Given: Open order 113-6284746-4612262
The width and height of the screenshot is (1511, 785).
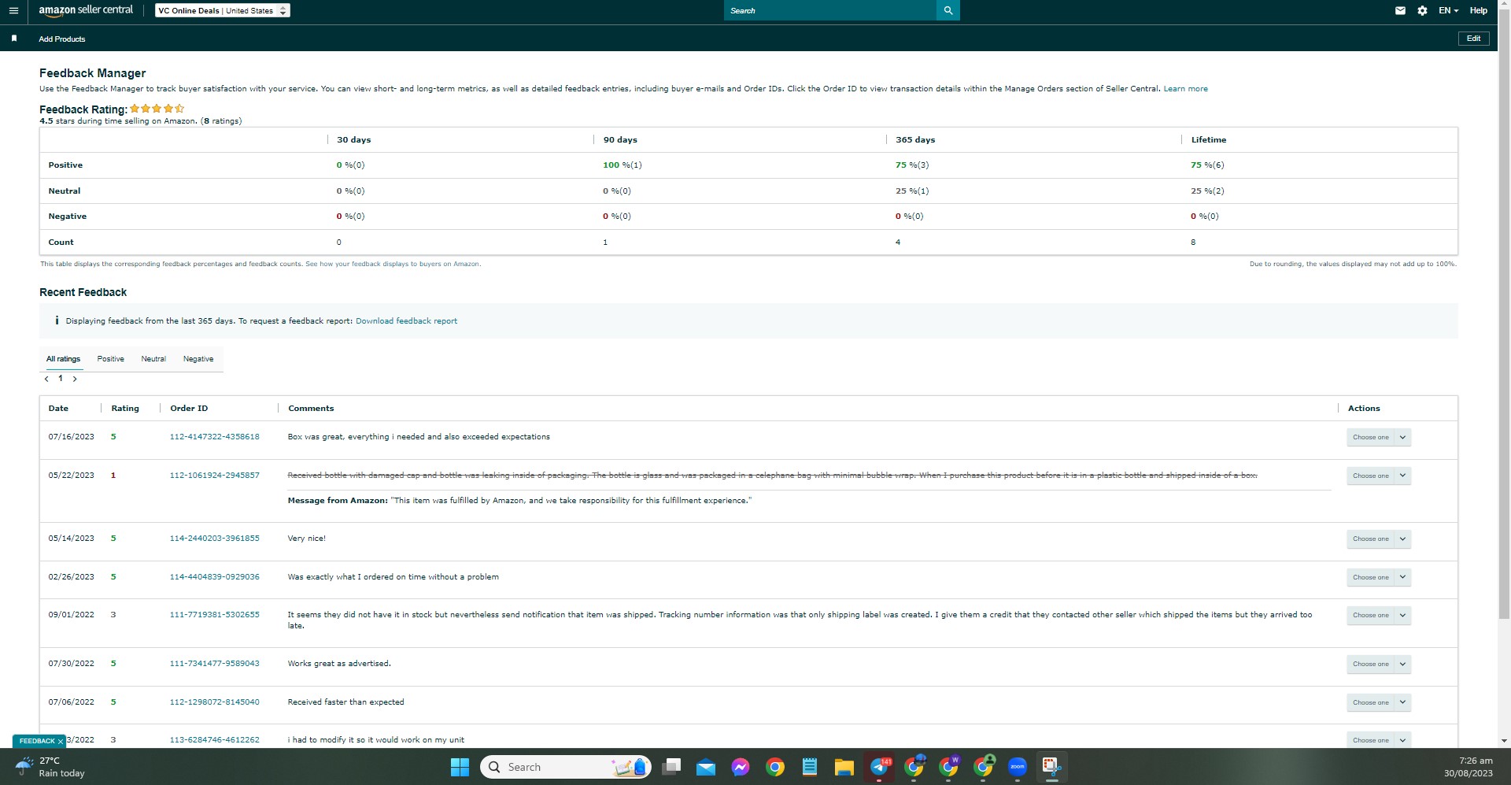Looking at the screenshot, I should point(214,740).
